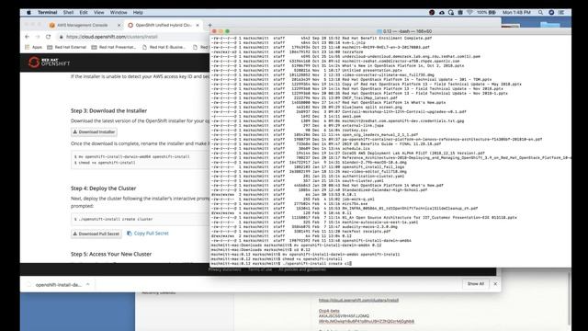The height and width of the screenshot is (331, 588).
Task: Open the Terminal application menu
Action: [x=47, y=12]
